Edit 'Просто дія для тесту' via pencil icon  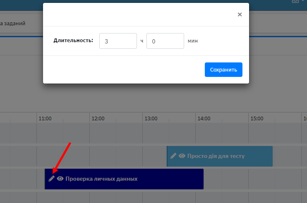(x=173, y=156)
